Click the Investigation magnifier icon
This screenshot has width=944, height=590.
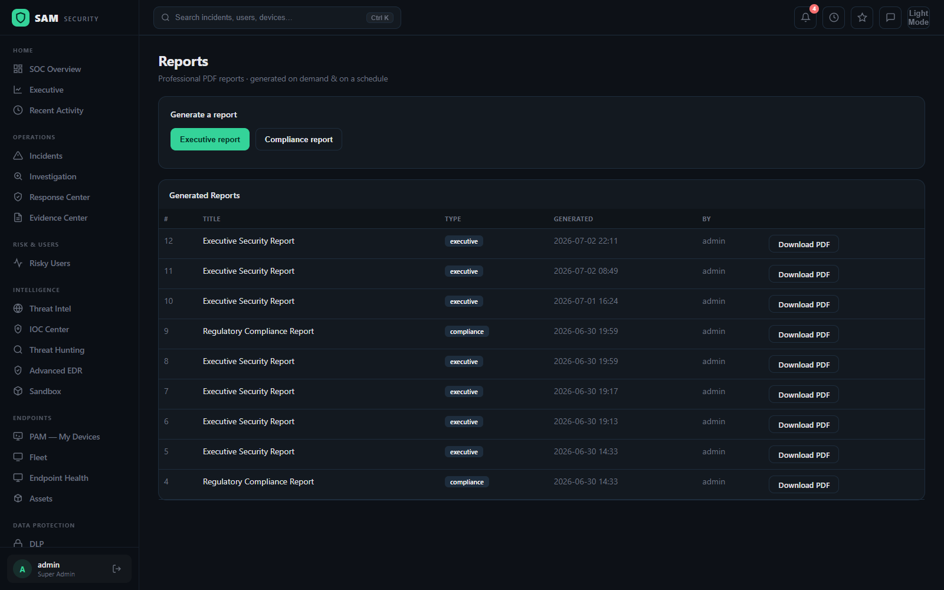[18, 176]
